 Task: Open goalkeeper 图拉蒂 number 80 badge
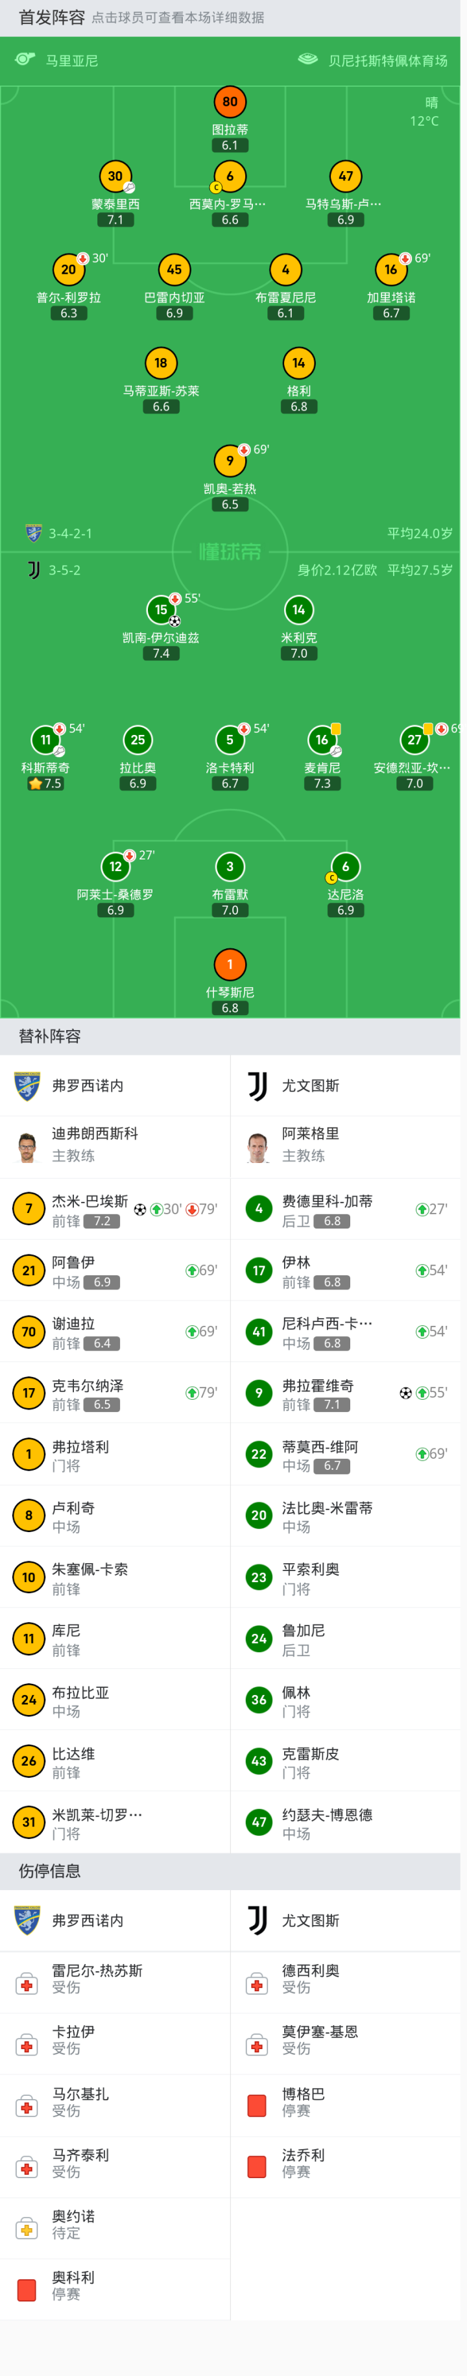[x=230, y=102]
